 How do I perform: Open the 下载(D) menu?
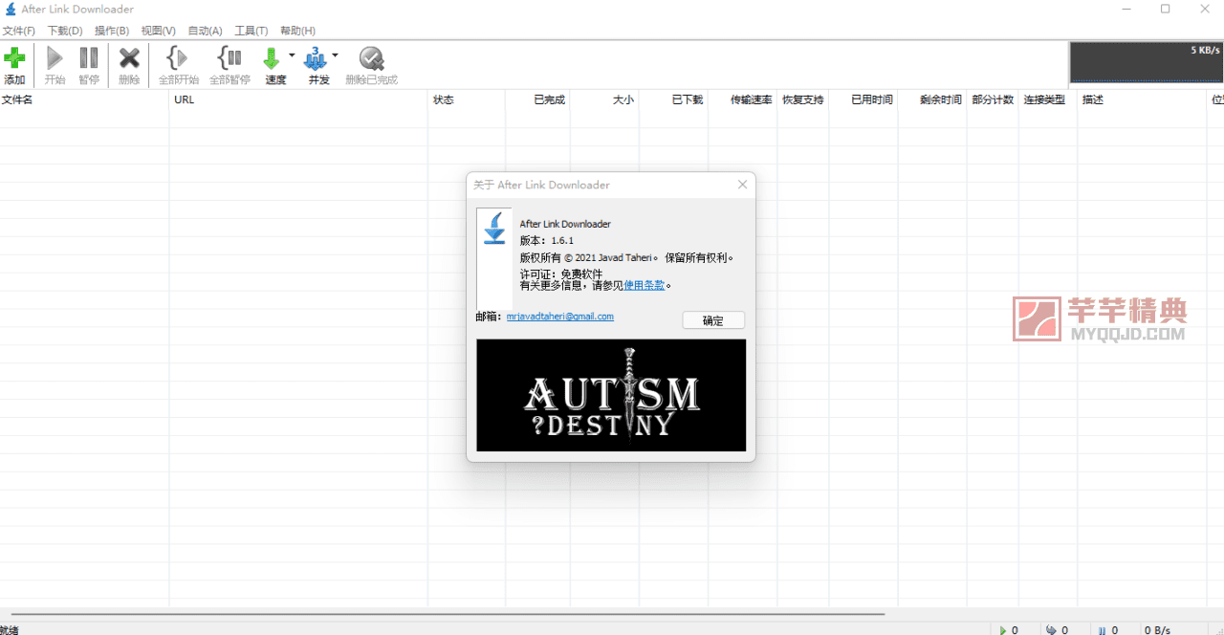(x=65, y=31)
